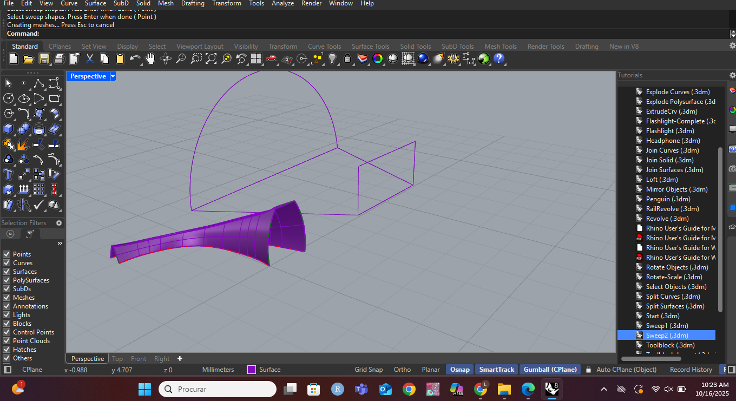Image resolution: width=736 pixels, height=401 pixels.
Task: Click the Rotate View toolbar icon
Action: coord(166,60)
